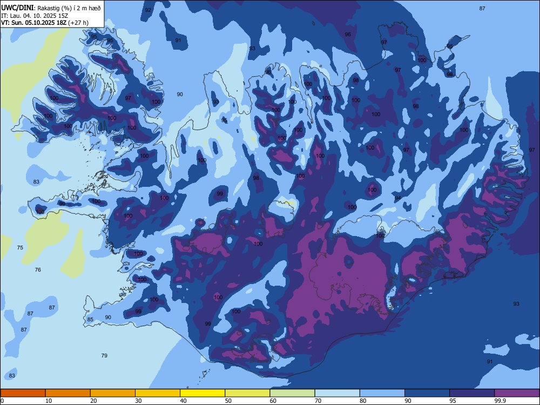Screen dimensions: 540x405
Task: Pick the light orange 20–30 legend swatch
Action: click(x=113, y=393)
